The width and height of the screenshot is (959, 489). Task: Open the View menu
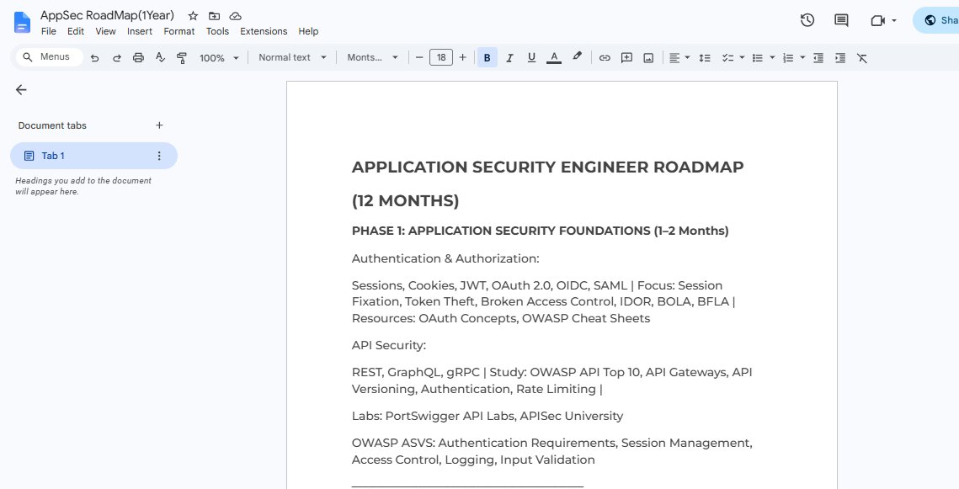(105, 31)
